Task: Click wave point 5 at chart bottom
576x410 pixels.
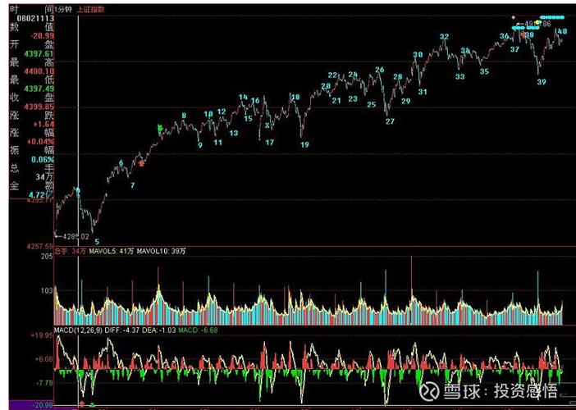Action: click(97, 241)
